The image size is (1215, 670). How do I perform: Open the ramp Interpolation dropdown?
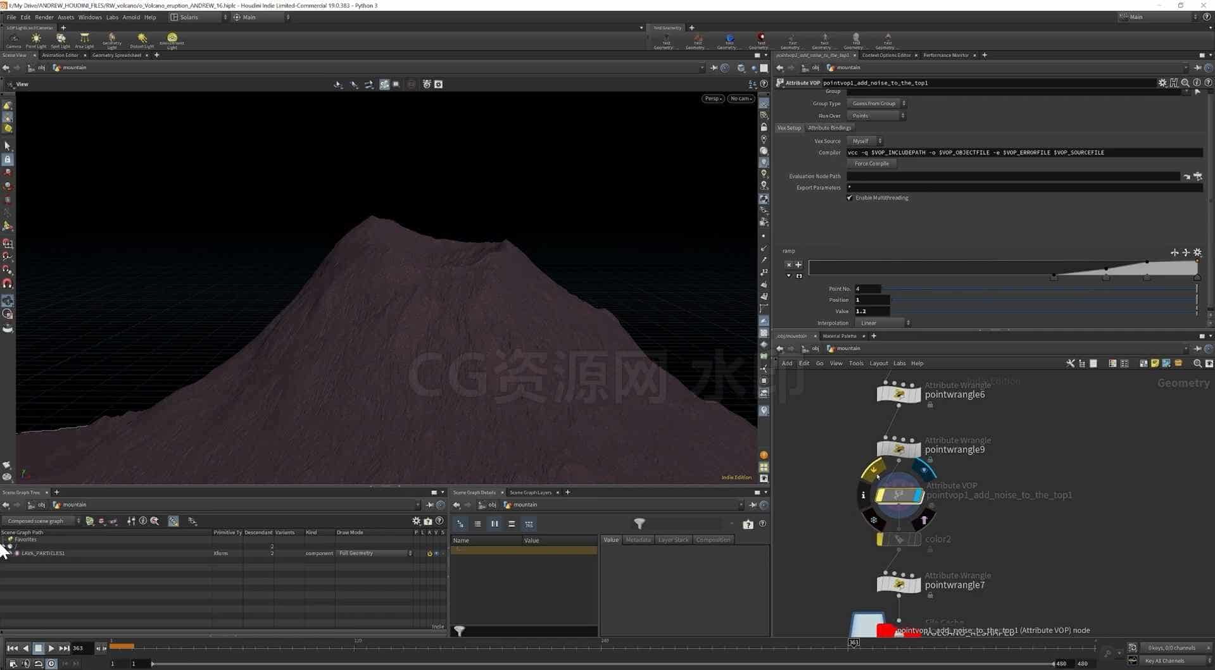tap(883, 323)
